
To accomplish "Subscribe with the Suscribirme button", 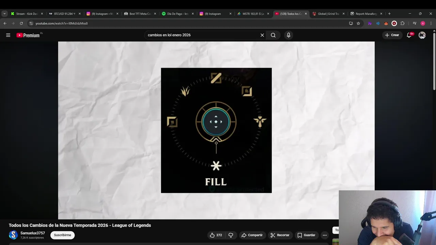I will coord(62,235).
